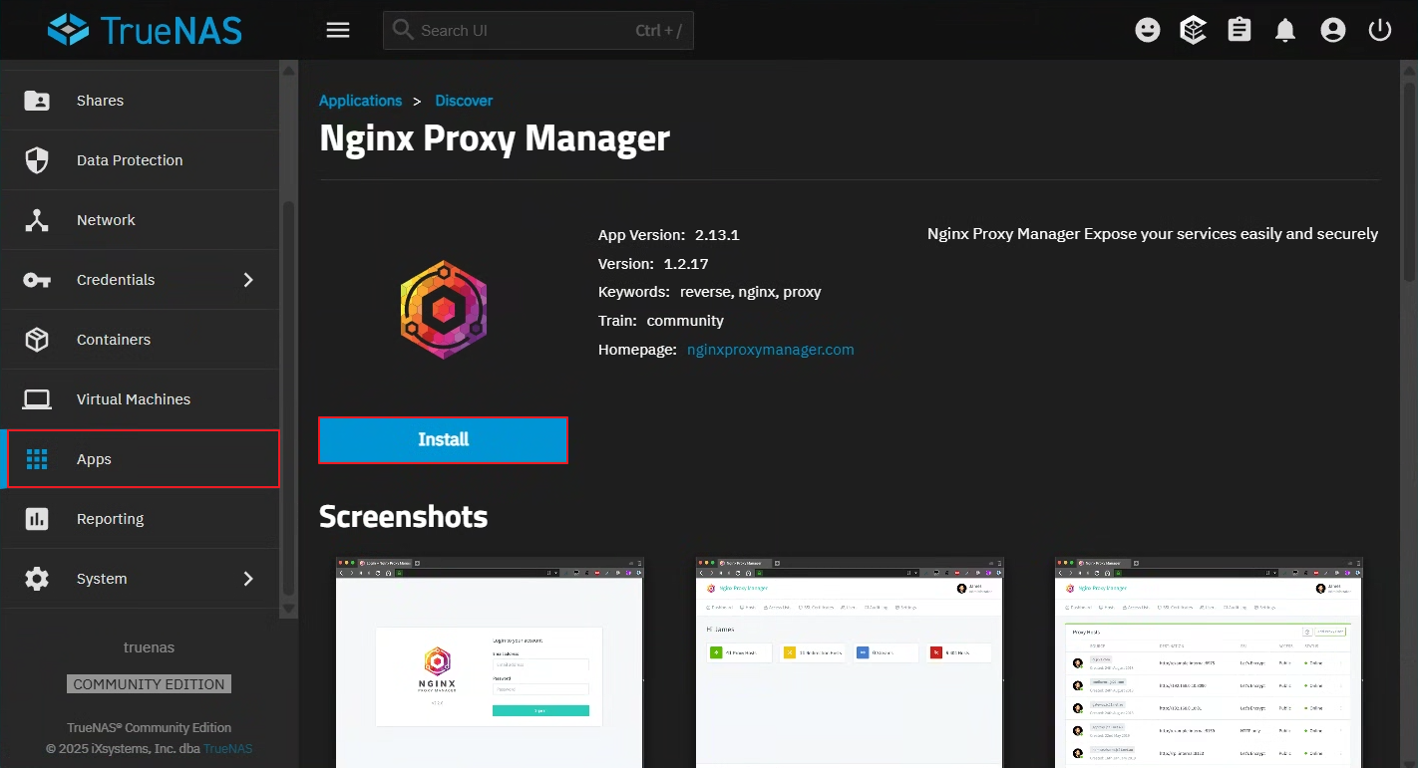Click the Nginx Proxy Manager hexagon logo
This screenshot has height=768, width=1418.
coord(444,310)
